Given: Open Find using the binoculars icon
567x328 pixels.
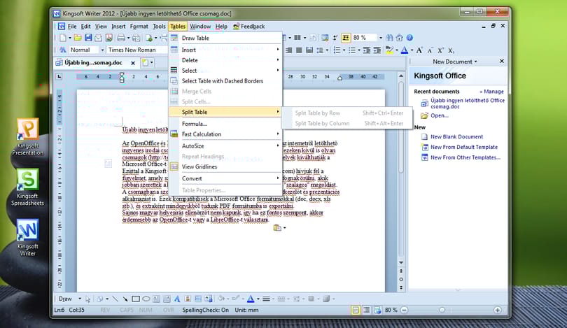Looking at the screenshot, I should pos(389,38).
